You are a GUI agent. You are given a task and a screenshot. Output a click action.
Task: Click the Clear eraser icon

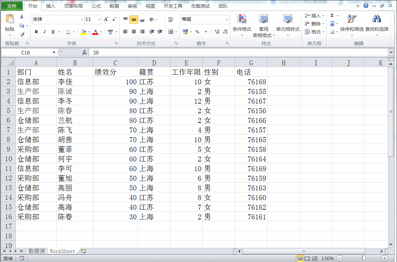332,32
